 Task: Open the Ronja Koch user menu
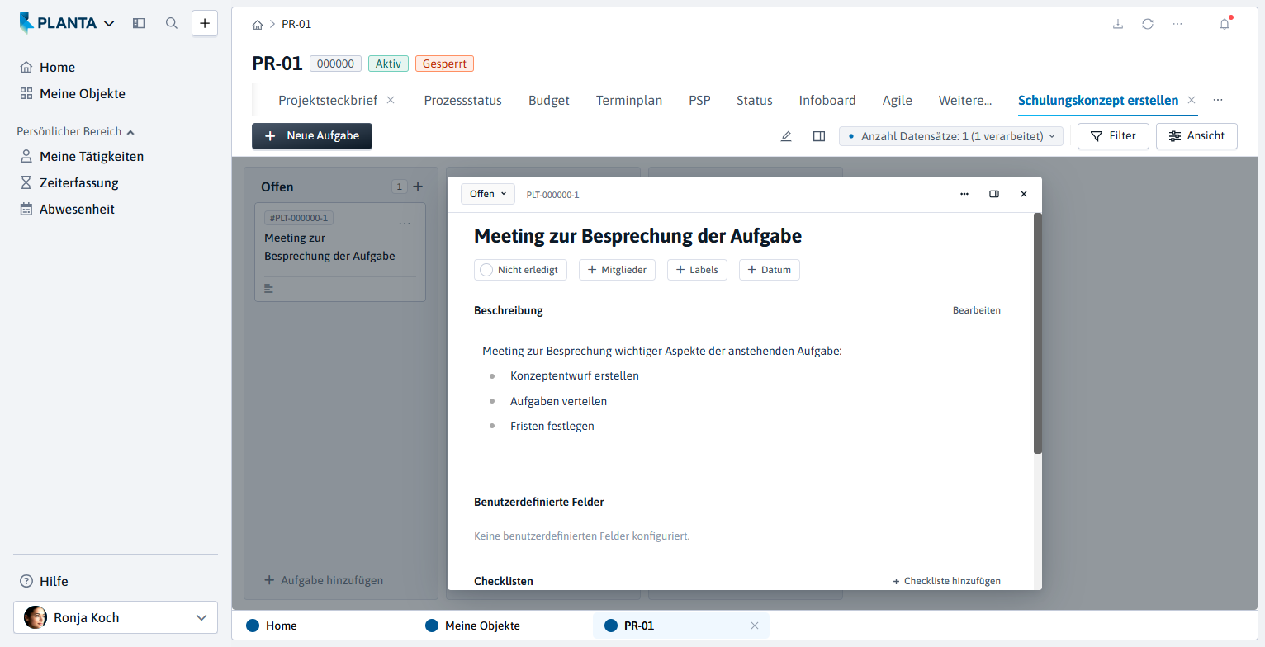tap(116, 617)
